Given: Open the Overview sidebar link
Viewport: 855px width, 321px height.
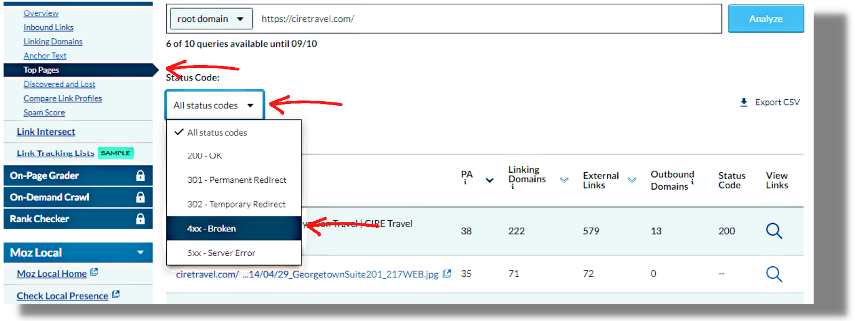Looking at the screenshot, I should click(x=41, y=13).
